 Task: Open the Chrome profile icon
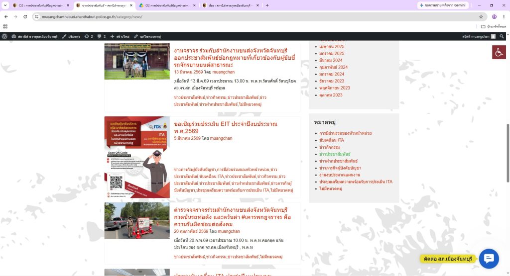pyautogui.click(x=495, y=16)
